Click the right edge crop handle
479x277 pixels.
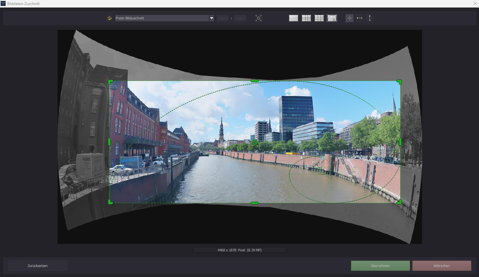coord(400,142)
